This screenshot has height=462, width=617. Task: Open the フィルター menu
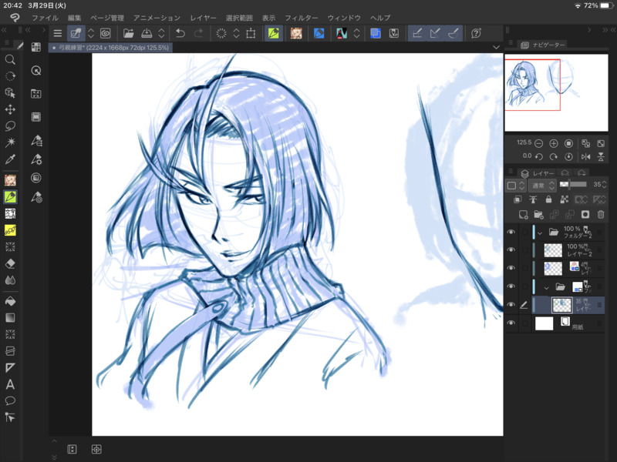(x=301, y=18)
